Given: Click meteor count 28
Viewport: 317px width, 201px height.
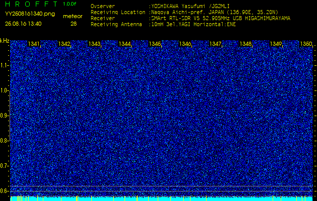Looking at the screenshot, I should (74, 24).
